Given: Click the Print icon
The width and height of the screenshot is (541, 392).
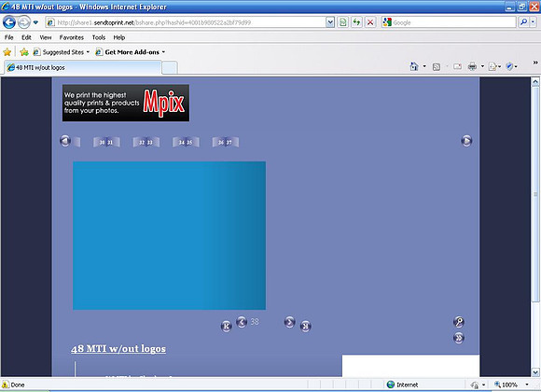Looking at the screenshot, I should coord(472,66).
